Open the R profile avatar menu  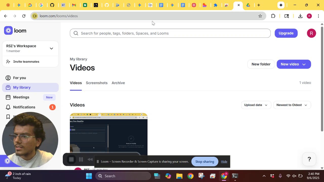click(x=311, y=33)
